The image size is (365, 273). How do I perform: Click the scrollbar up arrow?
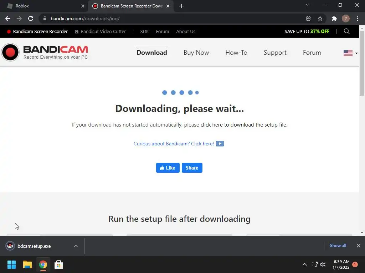362,28
